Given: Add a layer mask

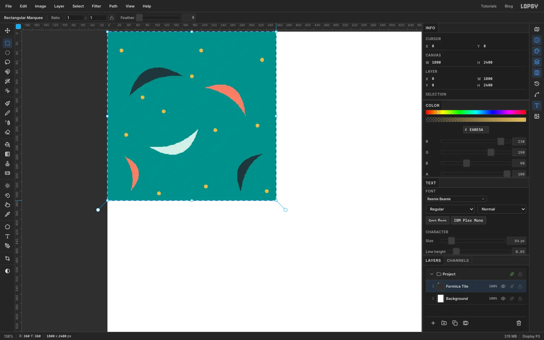Looking at the screenshot, I should pyautogui.click(x=466, y=323).
